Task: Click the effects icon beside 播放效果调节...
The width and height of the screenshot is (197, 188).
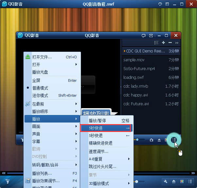Action: [x=28, y=181]
